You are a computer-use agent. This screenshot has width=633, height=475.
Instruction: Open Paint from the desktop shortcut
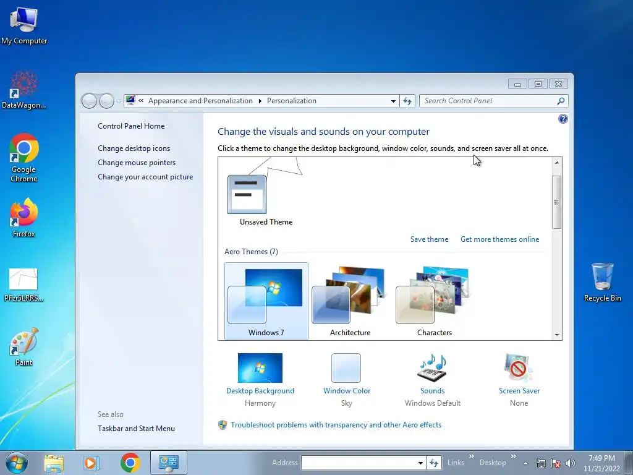pos(24,348)
